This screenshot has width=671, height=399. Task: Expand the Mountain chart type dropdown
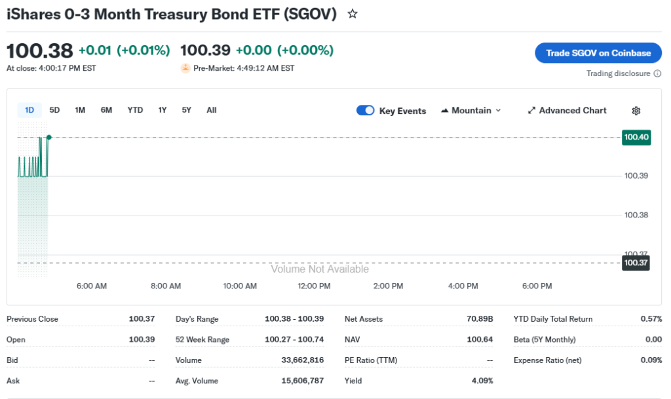tap(498, 111)
